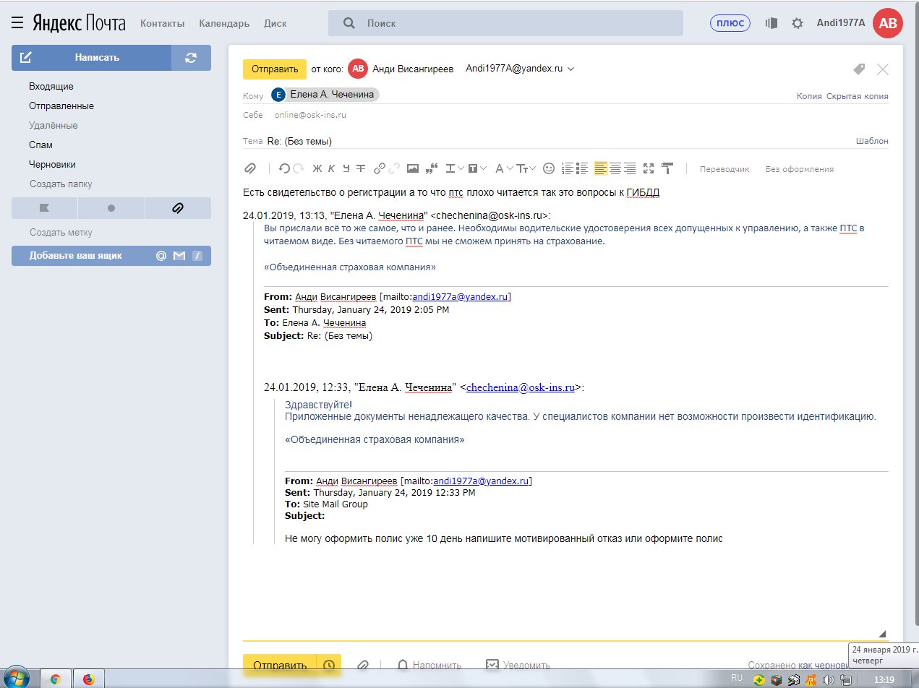The width and height of the screenshot is (919, 688).
Task: Click the label tag icon in compose header
Action: click(859, 69)
